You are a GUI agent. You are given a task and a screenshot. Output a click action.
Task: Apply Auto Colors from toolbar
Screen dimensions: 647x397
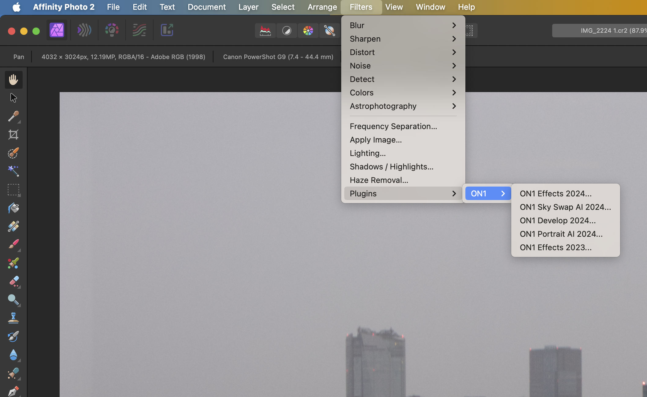(x=308, y=31)
